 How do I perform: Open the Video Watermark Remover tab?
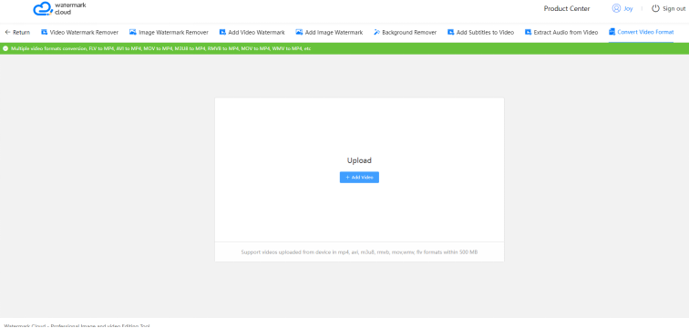79,32
